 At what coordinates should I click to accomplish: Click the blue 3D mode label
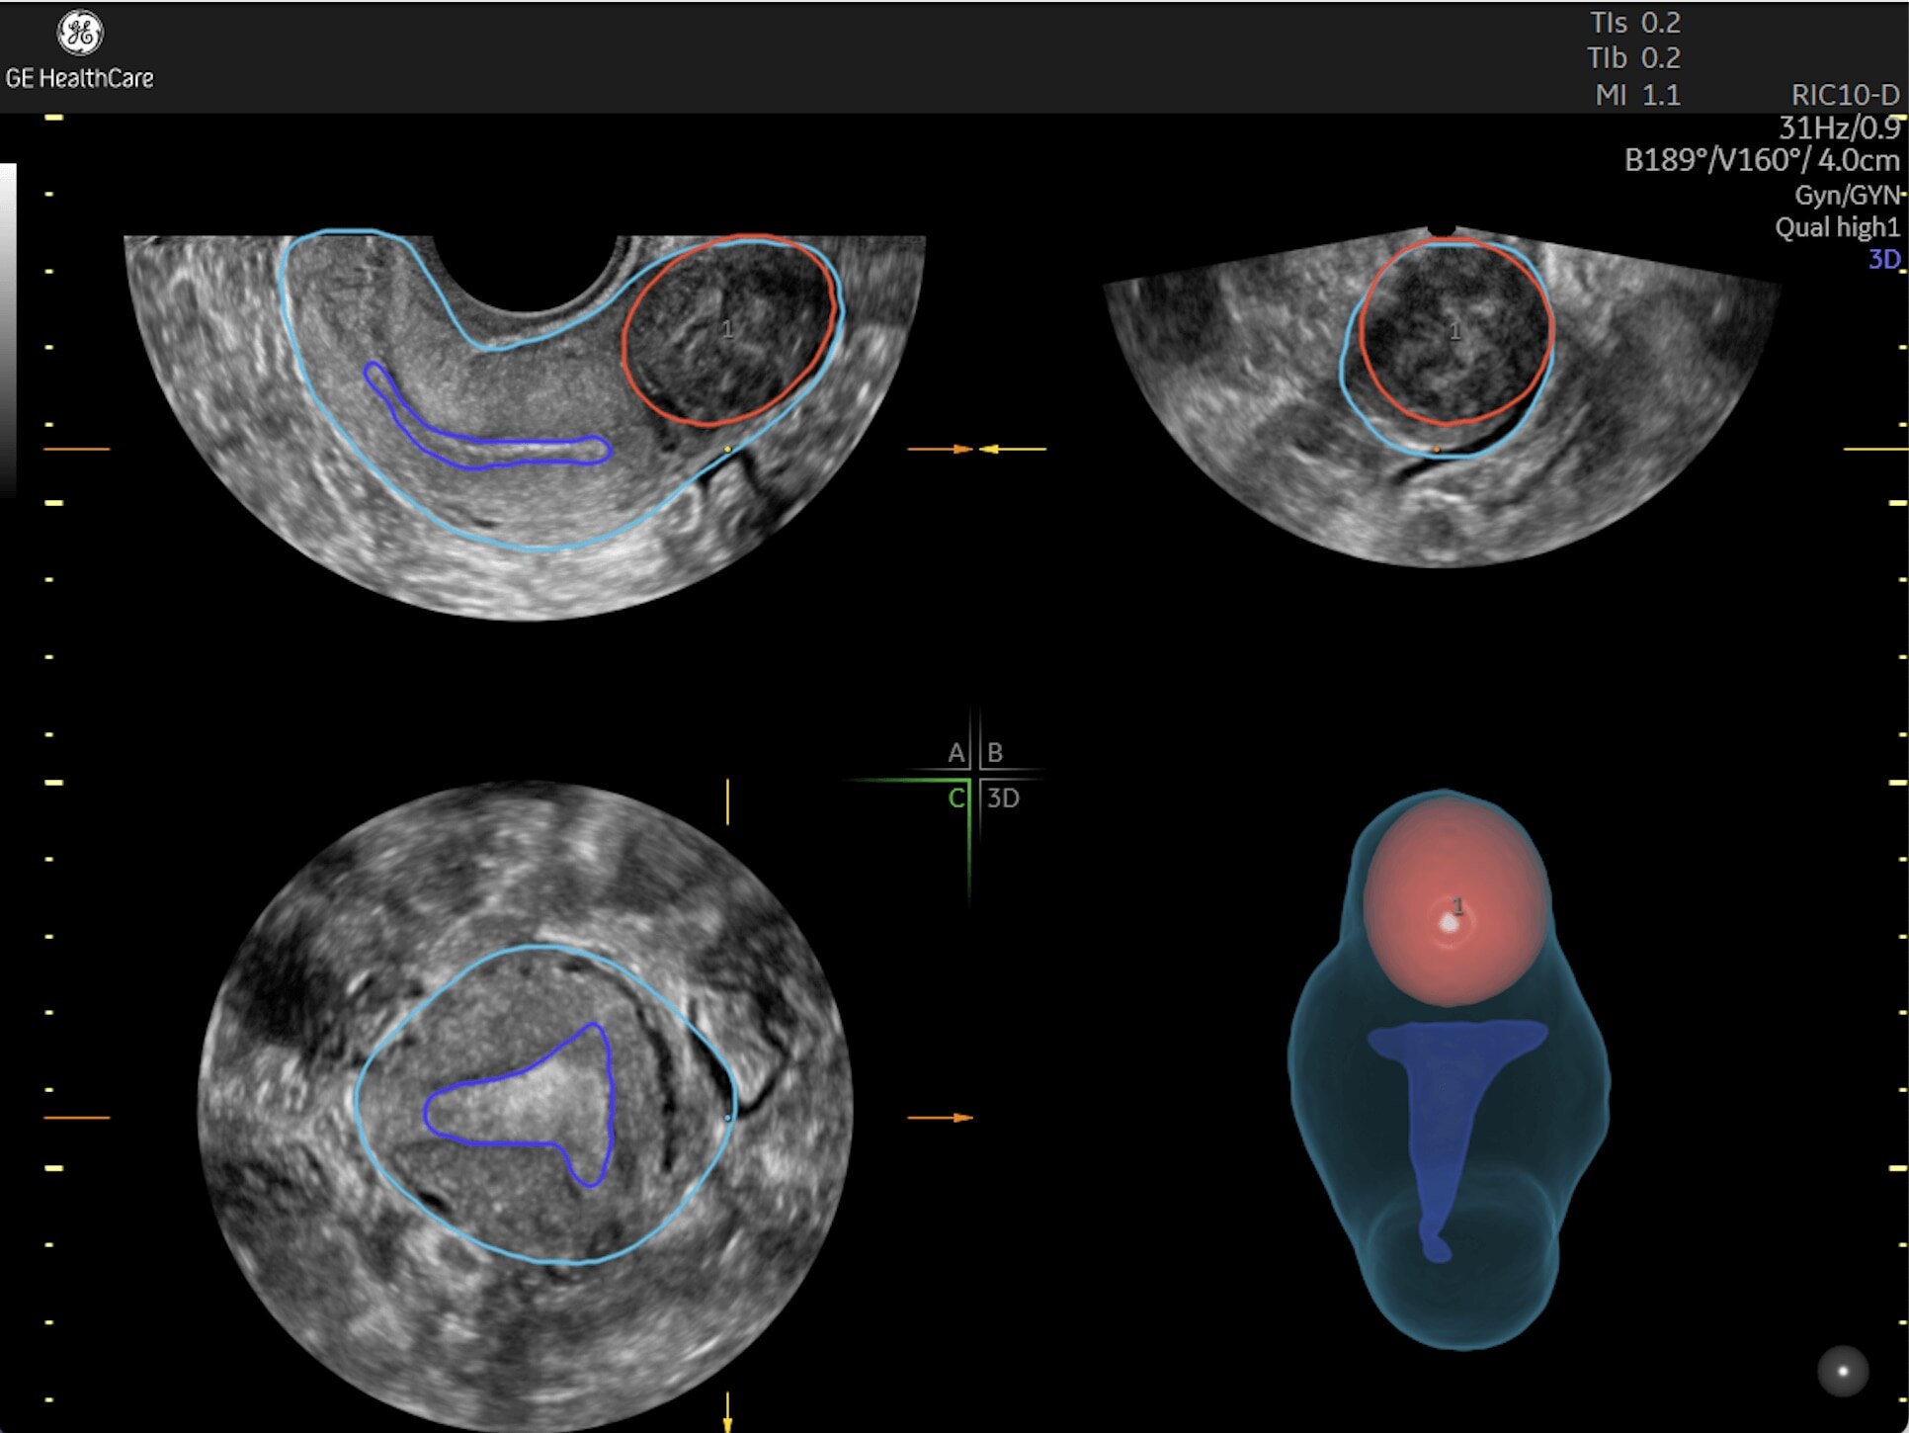pyautogui.click(x=1883, y=259)
